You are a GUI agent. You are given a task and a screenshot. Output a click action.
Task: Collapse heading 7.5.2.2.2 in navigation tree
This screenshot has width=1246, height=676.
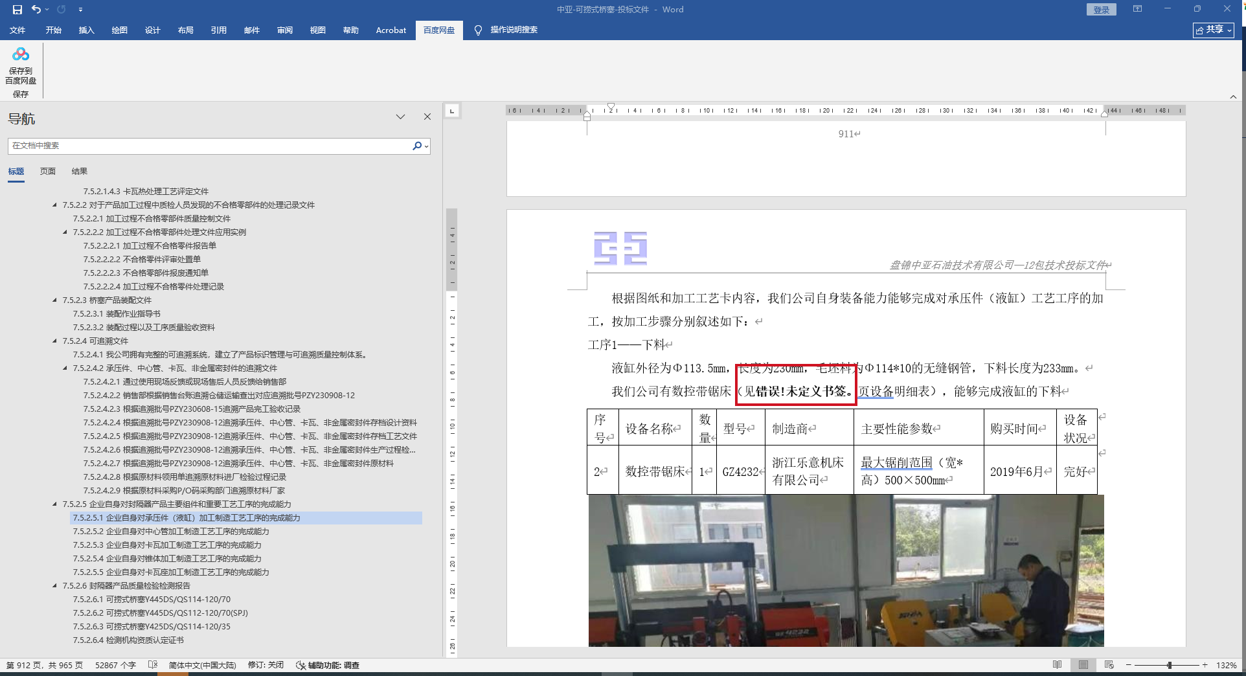(65, 232)
